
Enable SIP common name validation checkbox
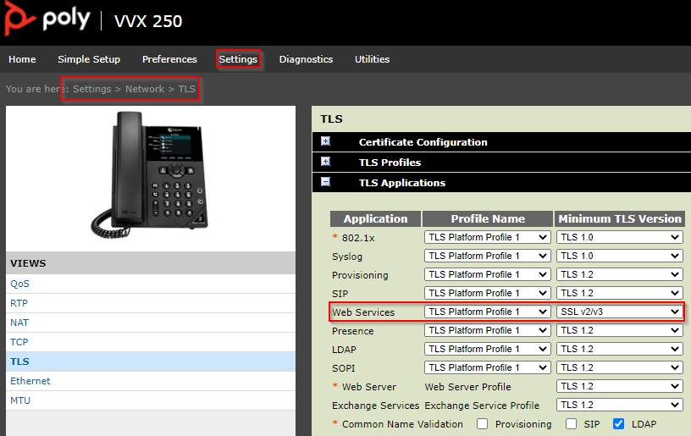(x=572, y=424)
